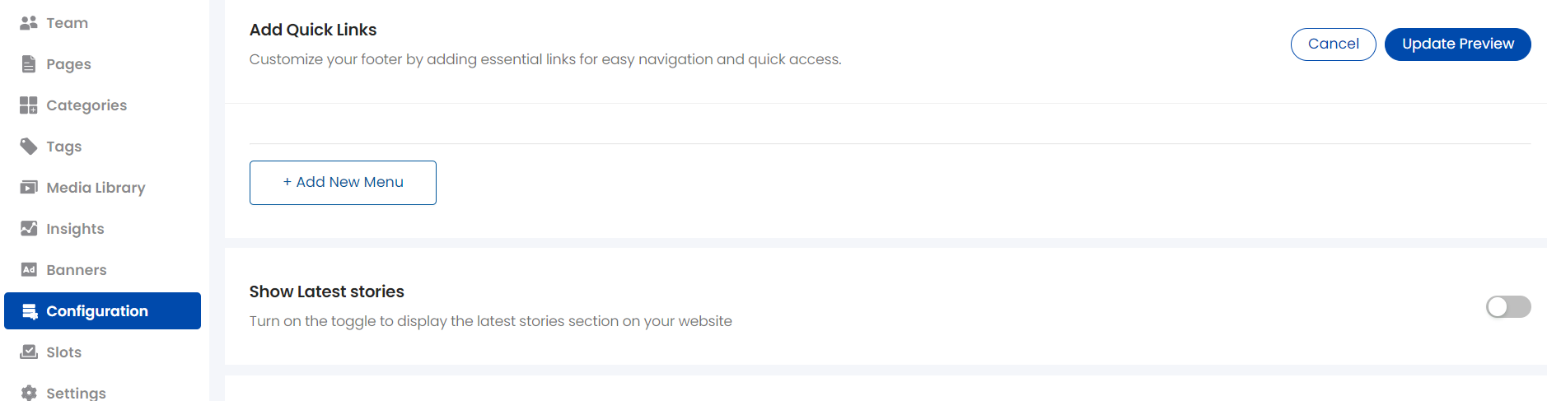This screenshot has height=401, width=1547.
Task: Click the Configuration icon in sidebar
Action: click(x=30, y=311)
